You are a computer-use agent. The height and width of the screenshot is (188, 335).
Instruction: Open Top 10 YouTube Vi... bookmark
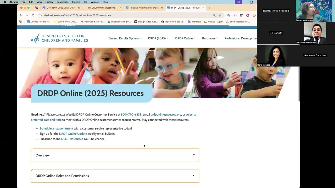click(173, 22)
